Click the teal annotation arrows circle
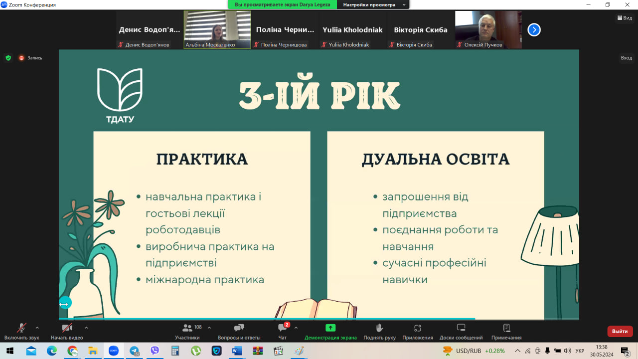The width and height of the screenshot is (638, 359). coord(65,303)
